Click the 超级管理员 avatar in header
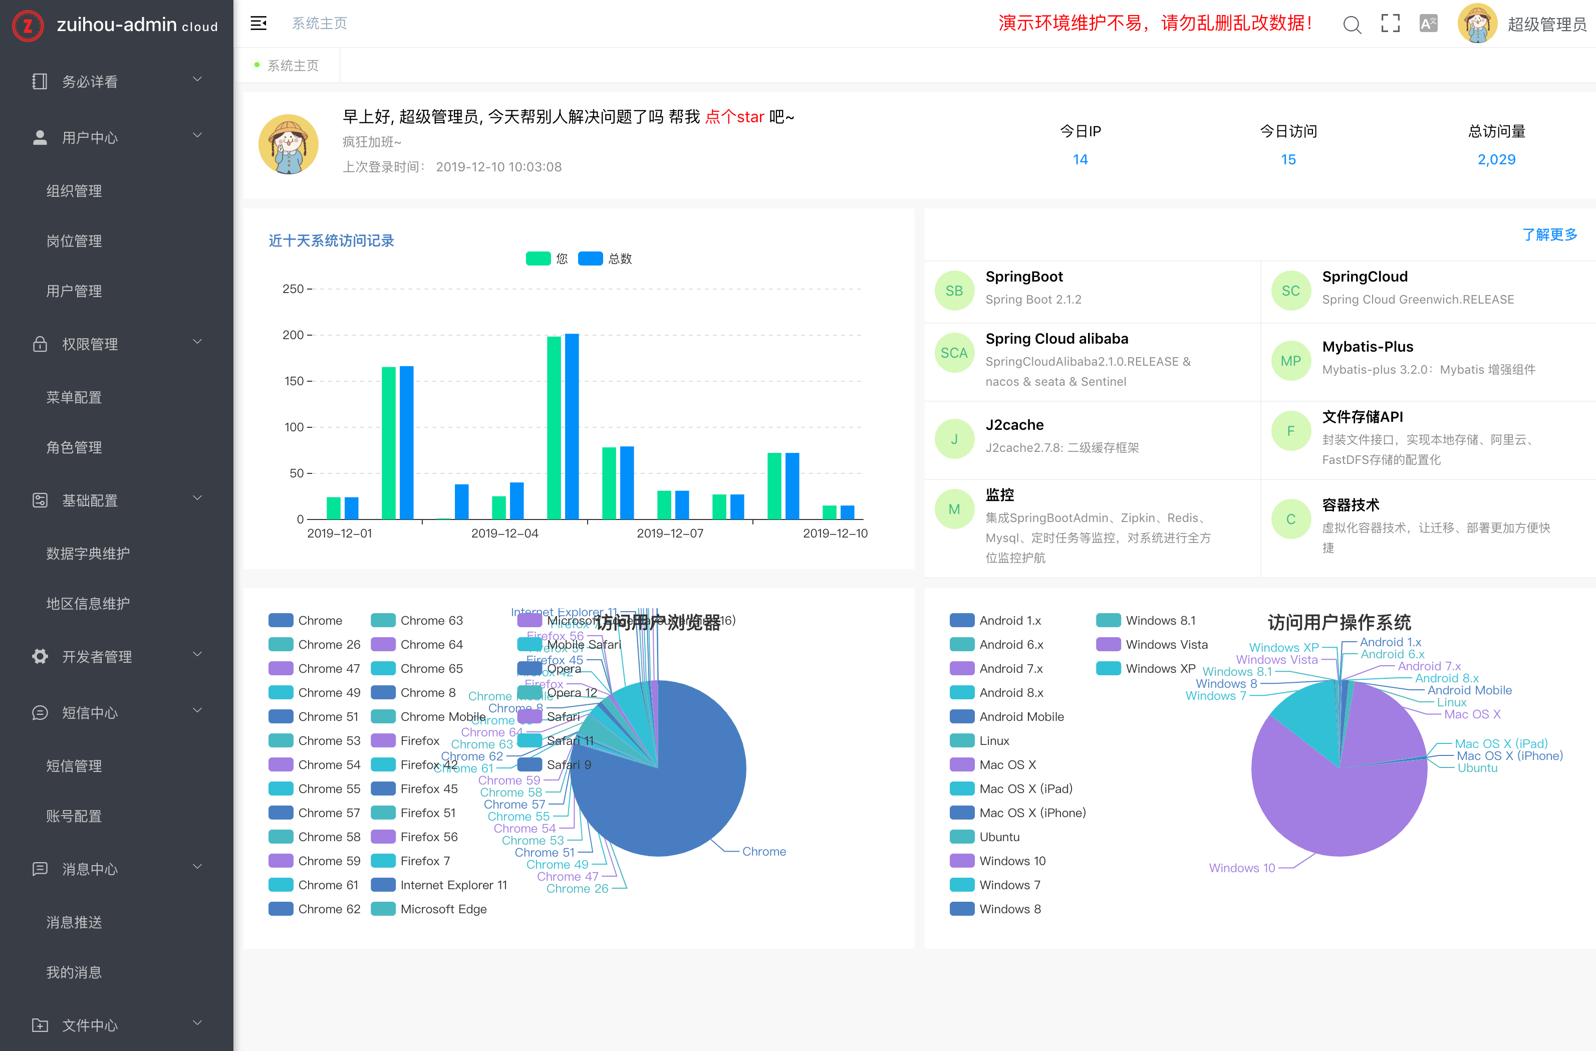1596x1051 pixels. pyautogui.click(x=1477, y=24)
